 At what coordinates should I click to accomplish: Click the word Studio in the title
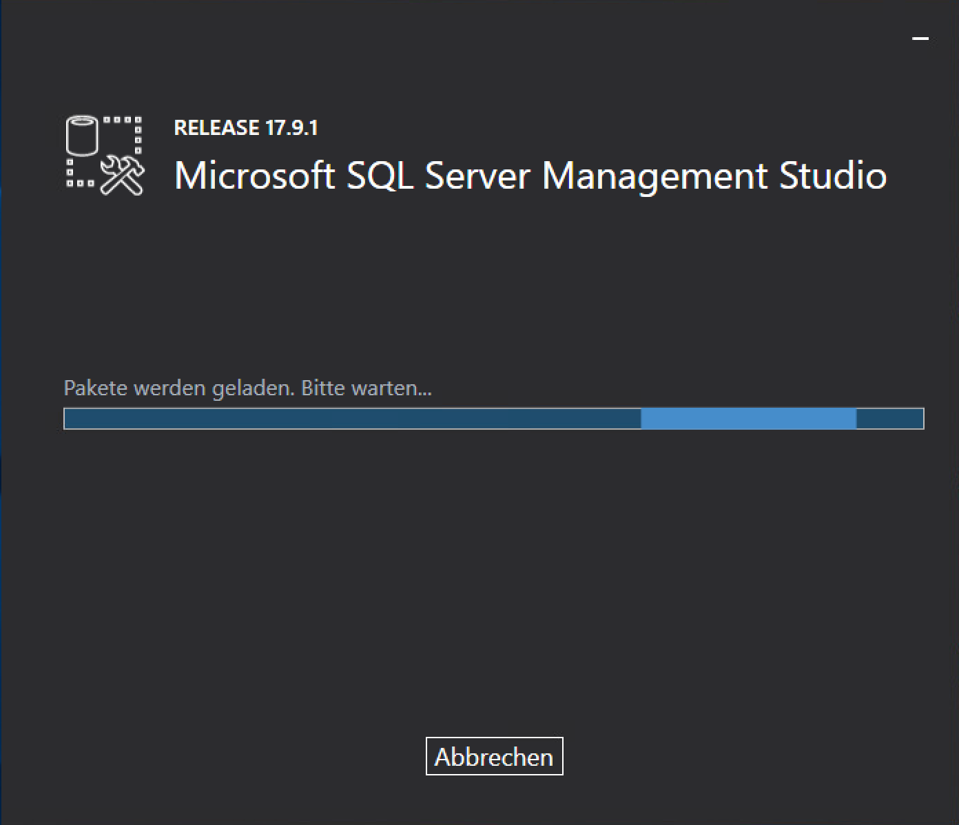click(x=833, y=176)
